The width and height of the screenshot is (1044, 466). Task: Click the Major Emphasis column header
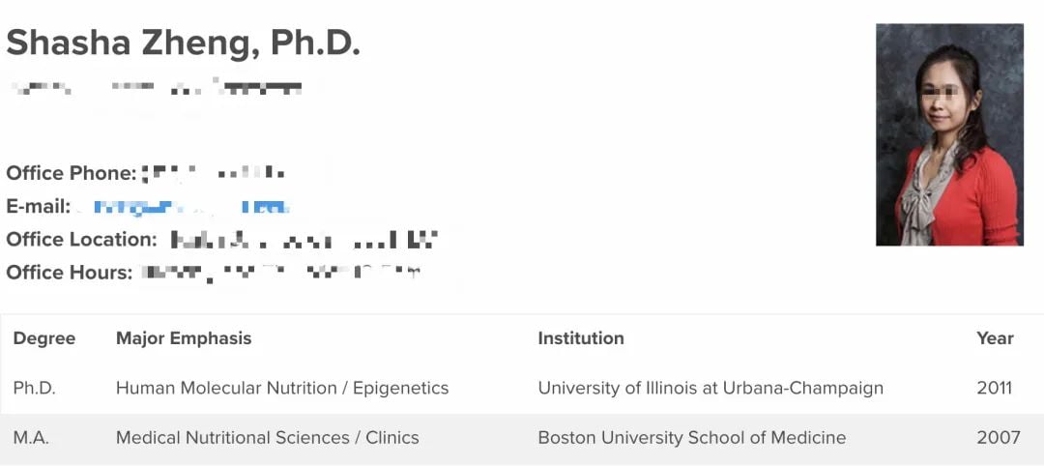coord(184,338)
